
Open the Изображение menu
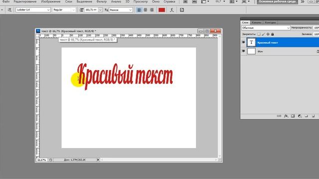[51, 1]
